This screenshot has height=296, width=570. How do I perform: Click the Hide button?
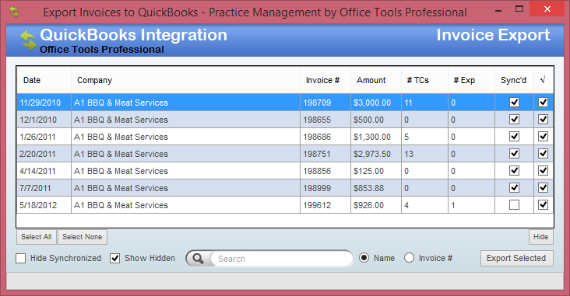541,237
